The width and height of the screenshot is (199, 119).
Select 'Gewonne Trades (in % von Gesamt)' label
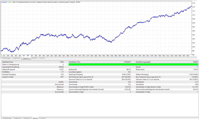(x=81, y=79)
